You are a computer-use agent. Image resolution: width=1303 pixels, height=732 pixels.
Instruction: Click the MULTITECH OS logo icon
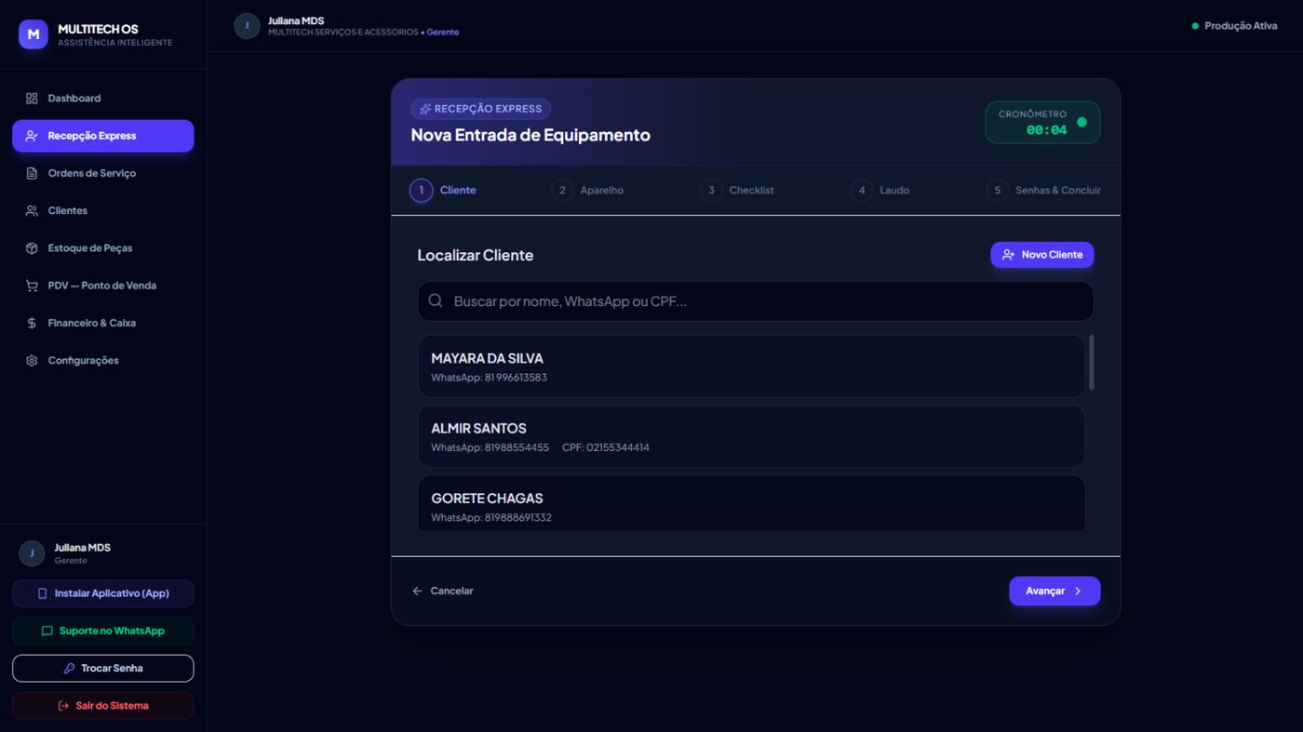[34, 34]
